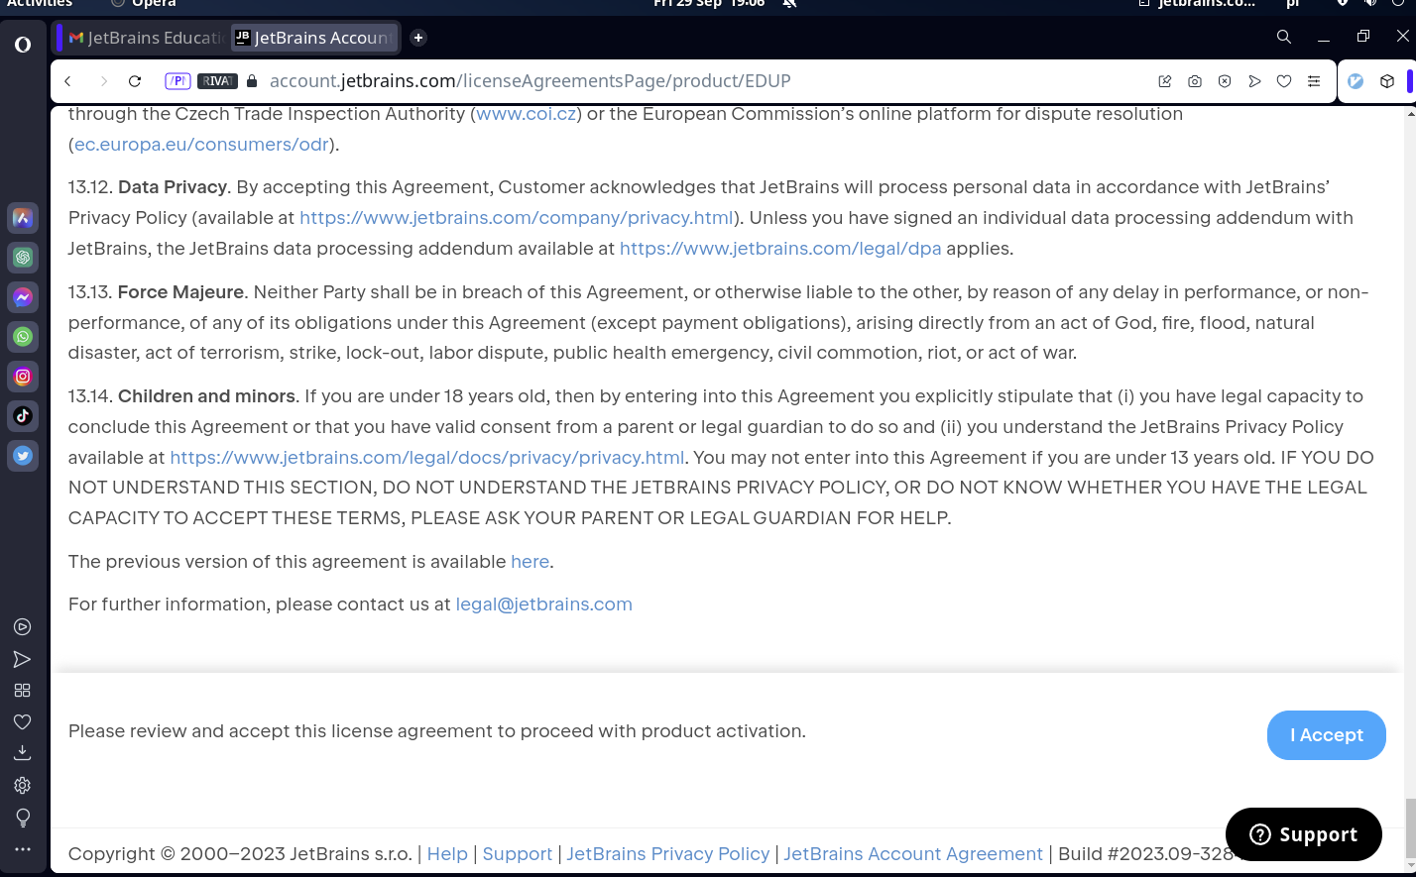
Task: Open the blue V extension icon
Action: [1356, 81]
